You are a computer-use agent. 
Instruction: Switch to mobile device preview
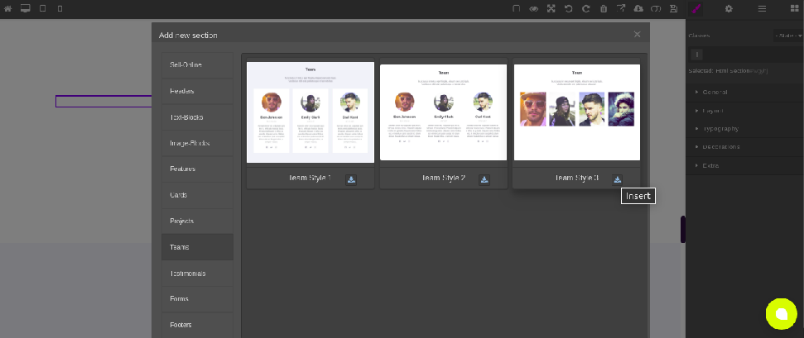click(x=60, y=9)
